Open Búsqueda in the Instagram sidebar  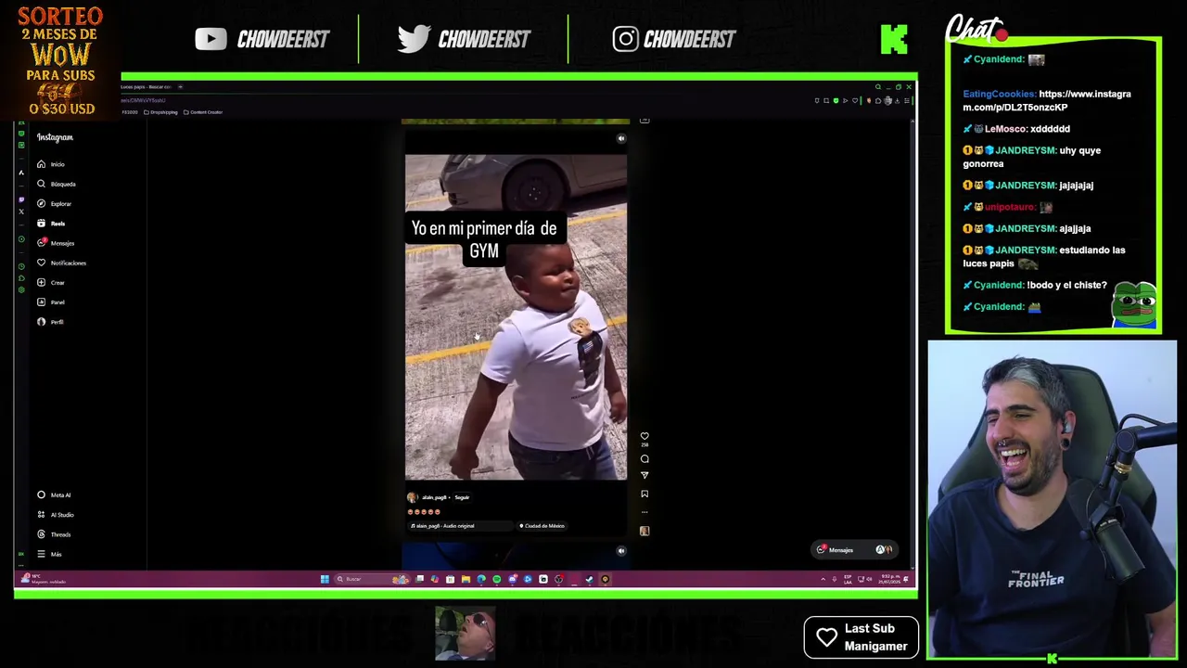(56, 184)
